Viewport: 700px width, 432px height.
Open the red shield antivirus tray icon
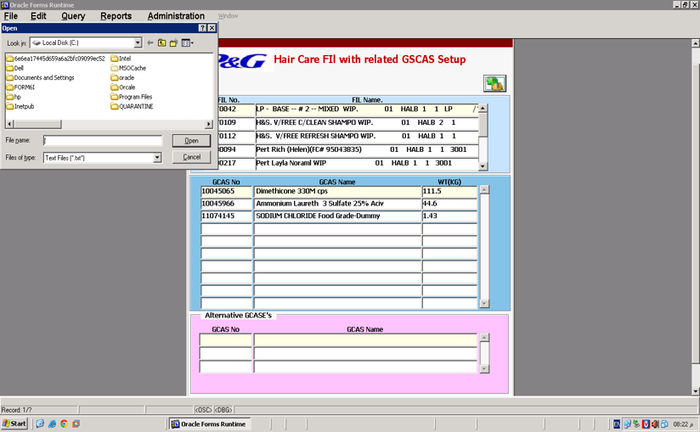[646, 424]
